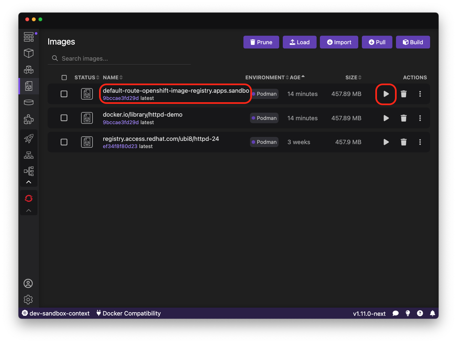Image resolution: width=457 pixels, height=343 pixels.
Task: Open the default-route-openshift-image-registry image name
Action: click(x=176, y=91)
